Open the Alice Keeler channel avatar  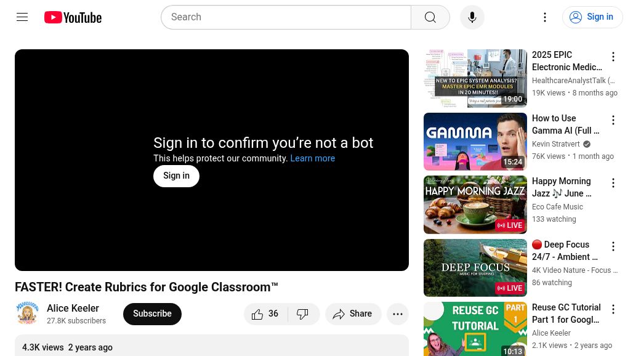(28, 314)
